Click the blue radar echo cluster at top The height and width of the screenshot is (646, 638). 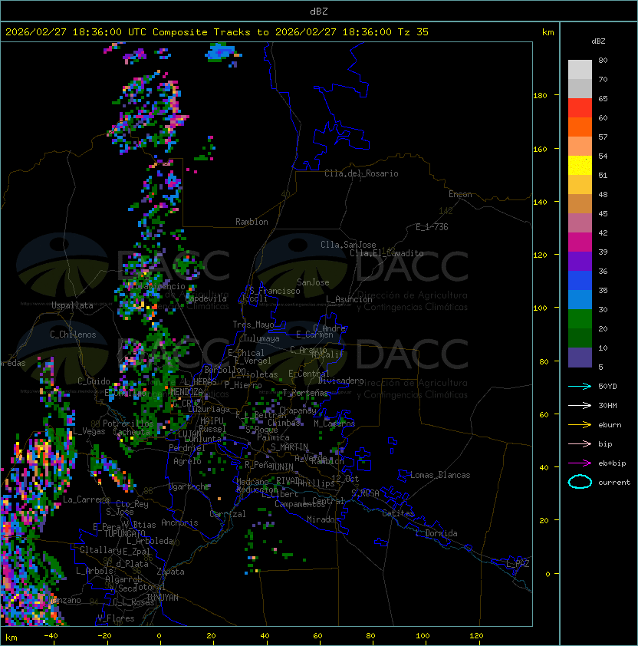(x=222, y=54)
